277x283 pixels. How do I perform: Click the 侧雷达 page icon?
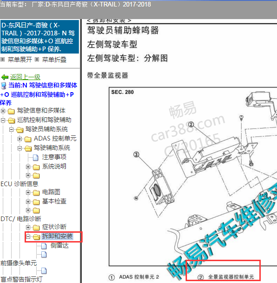coord(44,246)
